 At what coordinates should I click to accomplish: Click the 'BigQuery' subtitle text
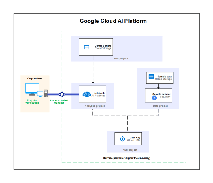click(x=165, y=97)
